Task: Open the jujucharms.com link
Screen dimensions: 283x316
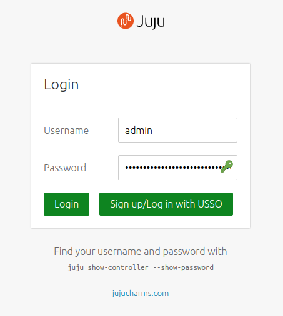Action: click(141, 294)
